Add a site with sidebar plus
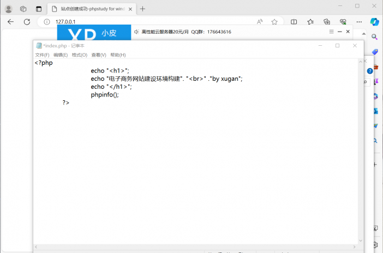 click(x=375, y=165)
